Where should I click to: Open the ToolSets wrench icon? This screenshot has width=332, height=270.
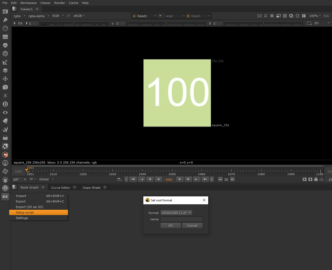5,129
